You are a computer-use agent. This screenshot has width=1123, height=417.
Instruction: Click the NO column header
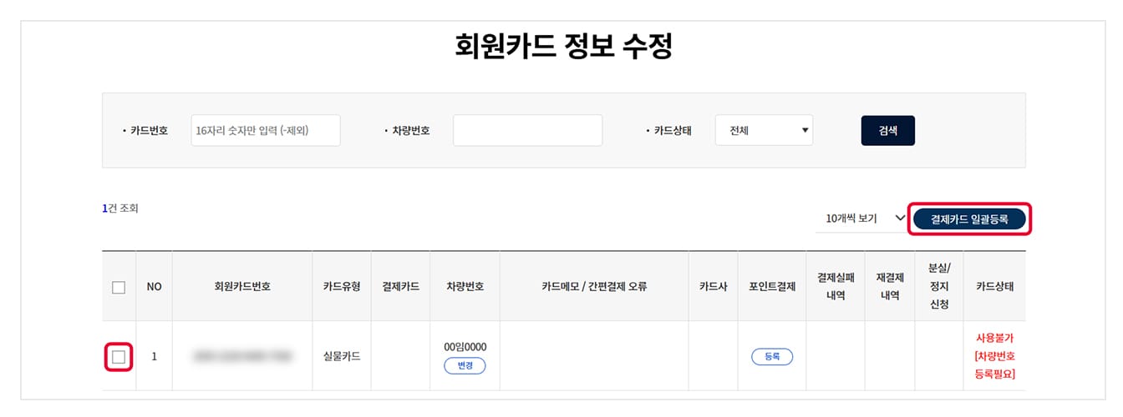(x=154, y=287)
